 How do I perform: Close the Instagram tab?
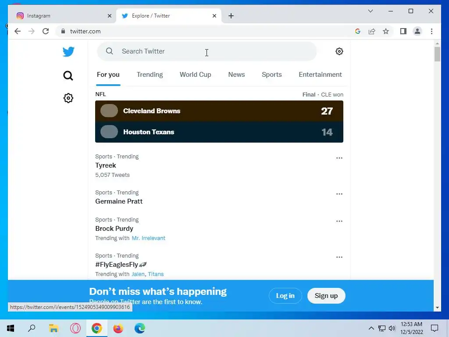(109, 16)
